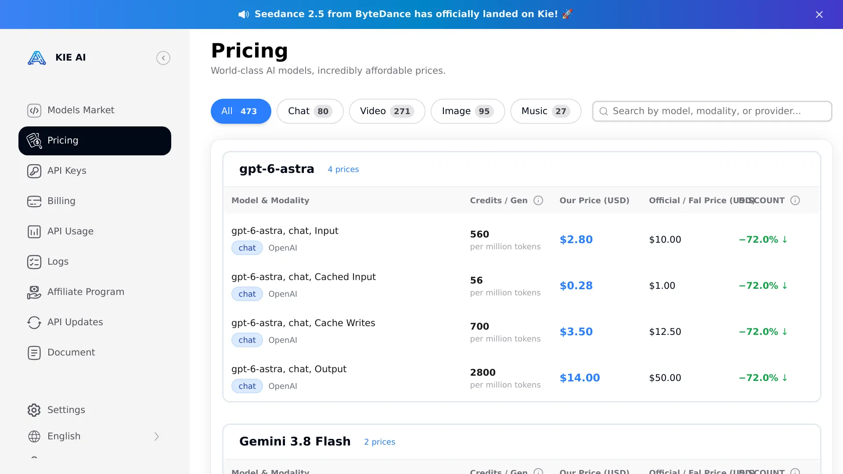The image size is (843, 474).
Task: Click the $3.50 price value
Action: tap(576, 332)
